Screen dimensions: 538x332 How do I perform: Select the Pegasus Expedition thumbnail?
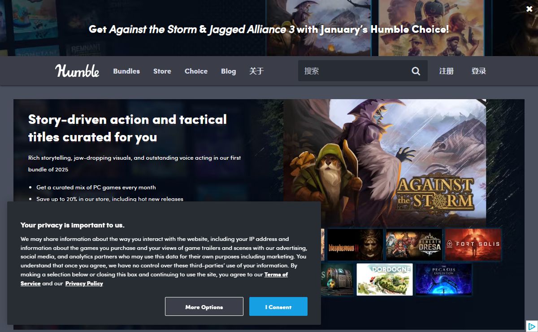[x=444, y=280]
